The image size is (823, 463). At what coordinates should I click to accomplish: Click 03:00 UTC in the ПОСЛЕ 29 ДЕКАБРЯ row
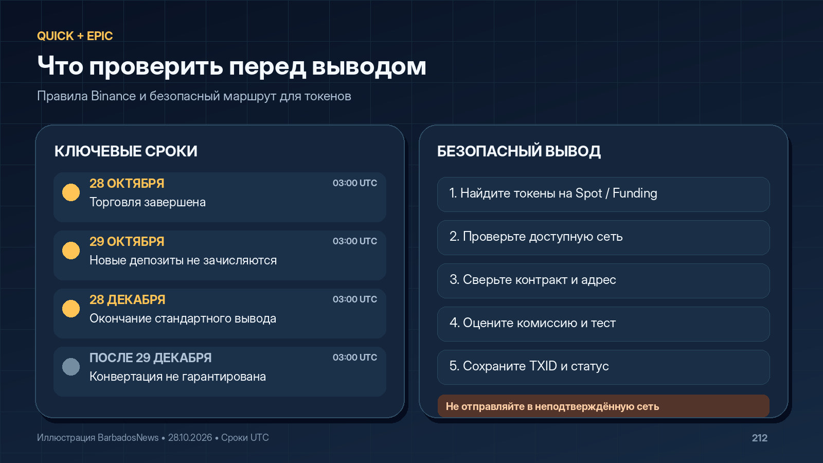355,358
